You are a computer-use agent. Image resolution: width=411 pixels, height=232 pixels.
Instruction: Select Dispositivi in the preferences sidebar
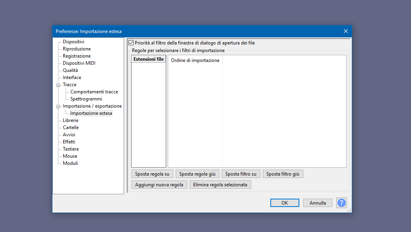click(74, 41)
